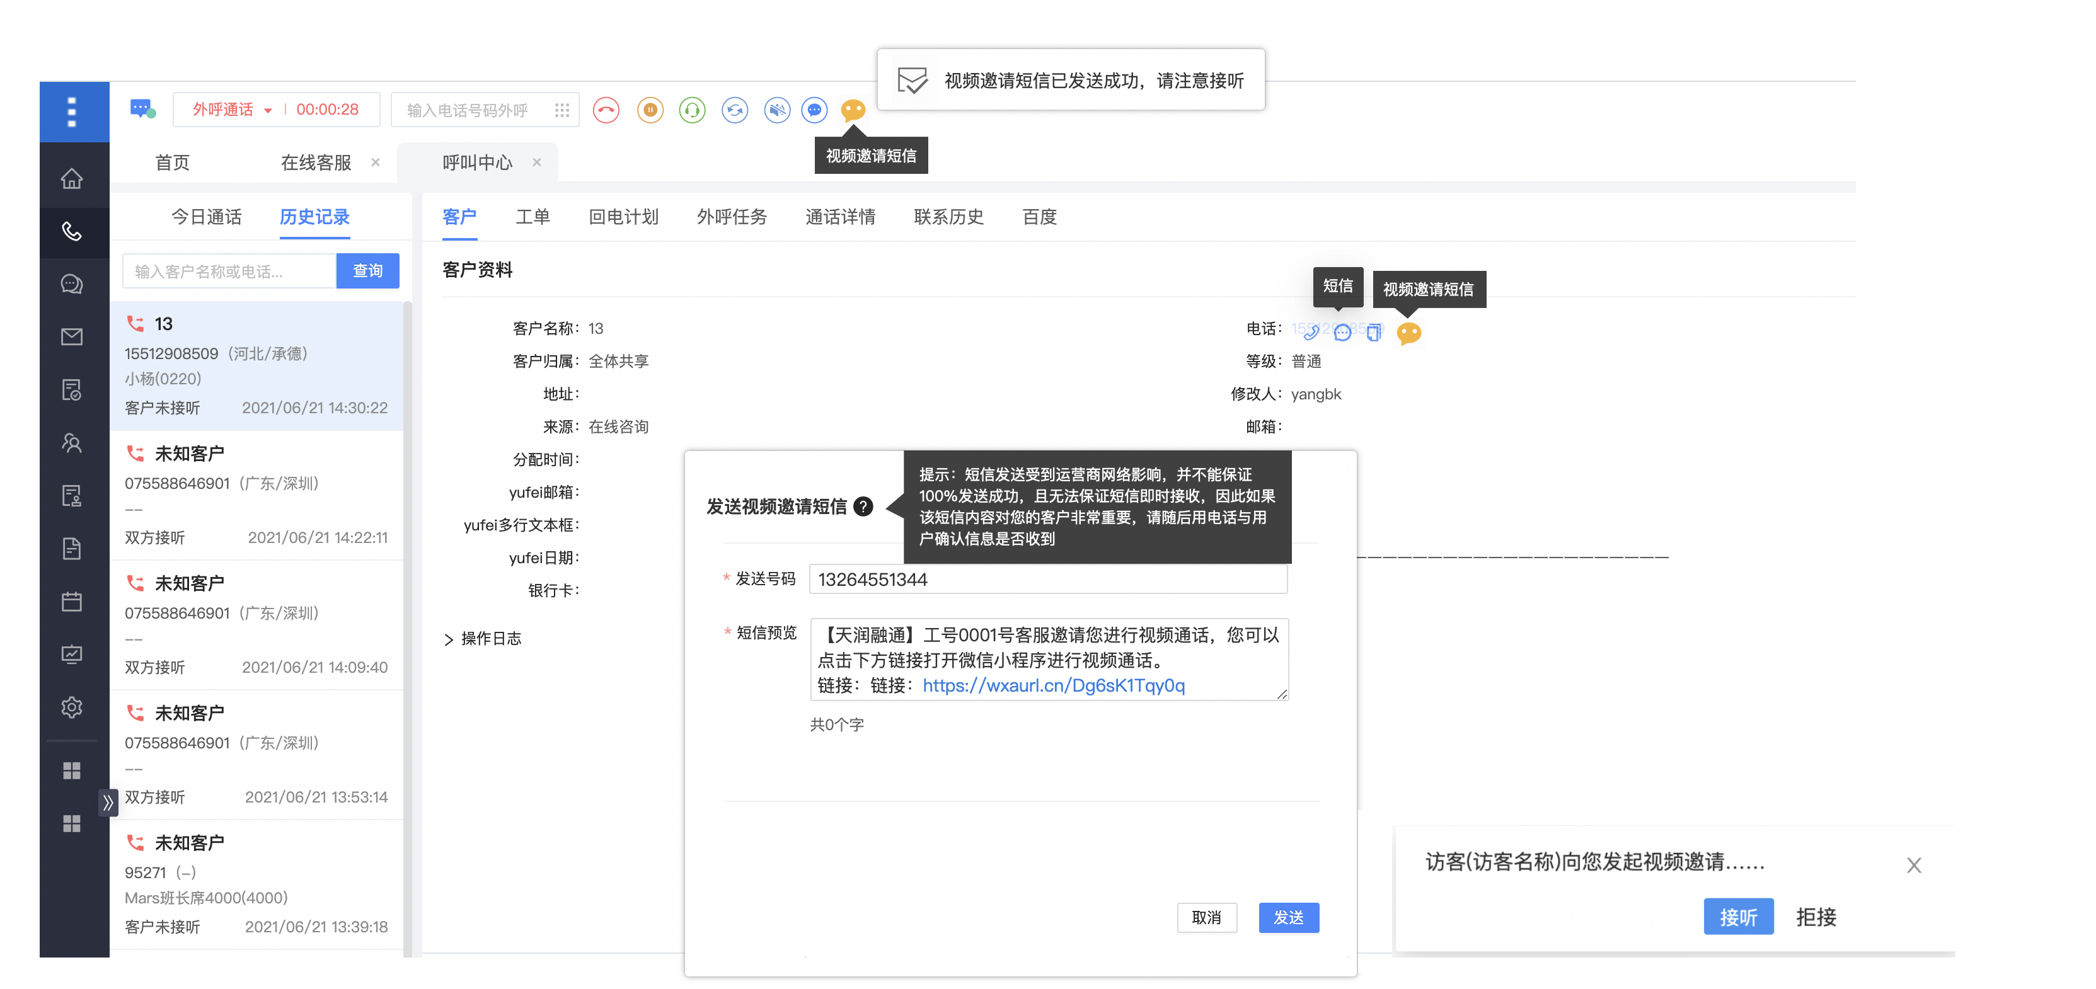Screen dimensions: 2096x989
Task: Open the three-dot main menu icon
Action: tap(72, 111)
